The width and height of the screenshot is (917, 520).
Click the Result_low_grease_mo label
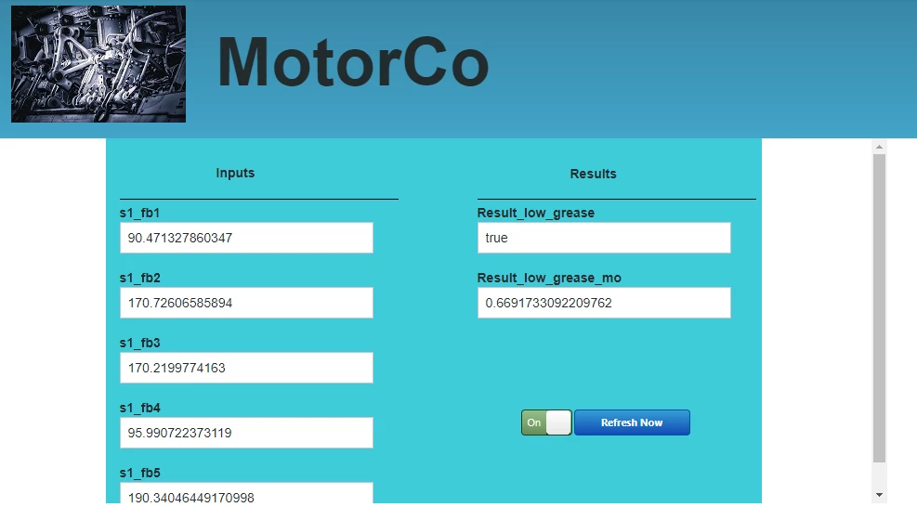549,278
